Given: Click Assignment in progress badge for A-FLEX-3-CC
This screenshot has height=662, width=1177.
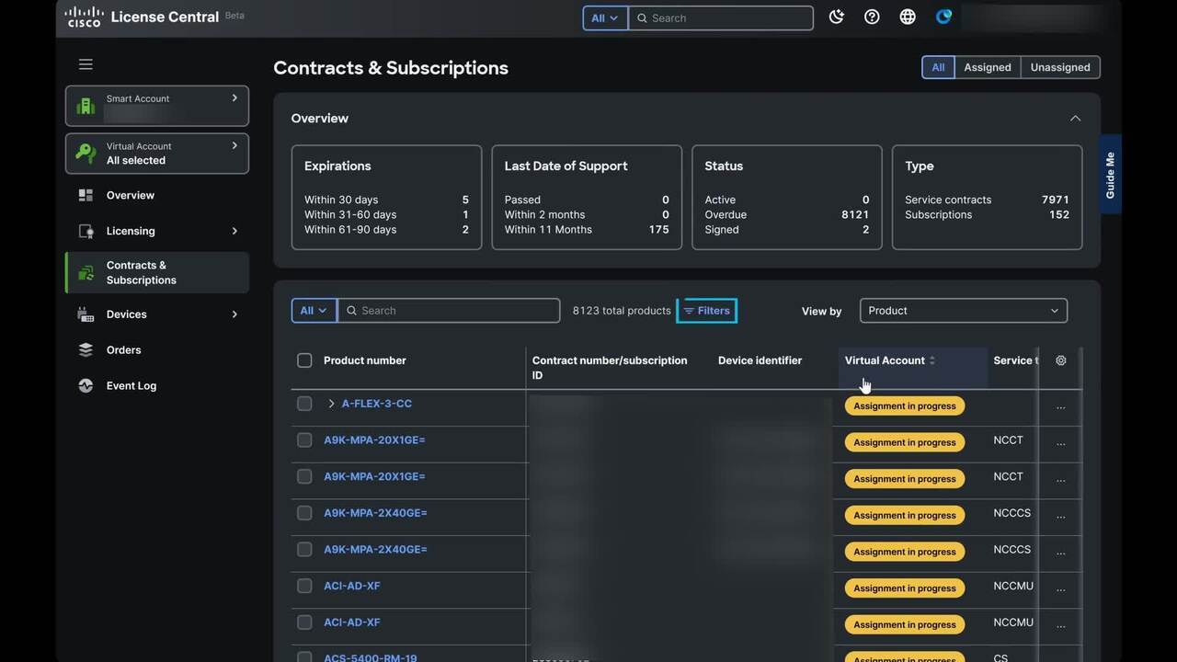Looking at the screenshot, I should pos(905,405).
